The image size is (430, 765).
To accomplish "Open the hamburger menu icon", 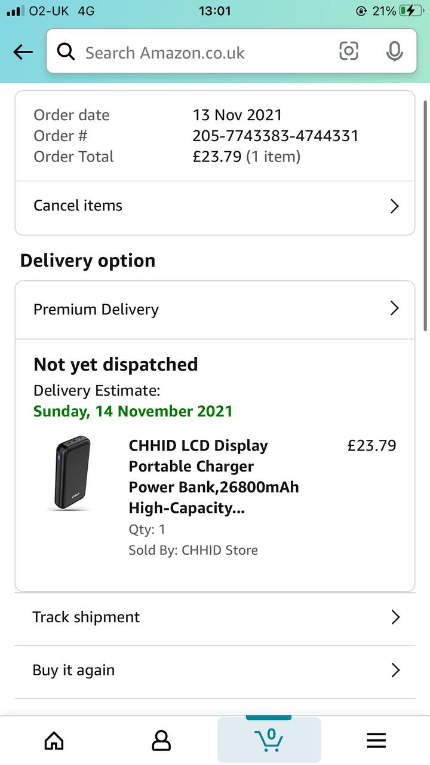I will coord(376,741).
